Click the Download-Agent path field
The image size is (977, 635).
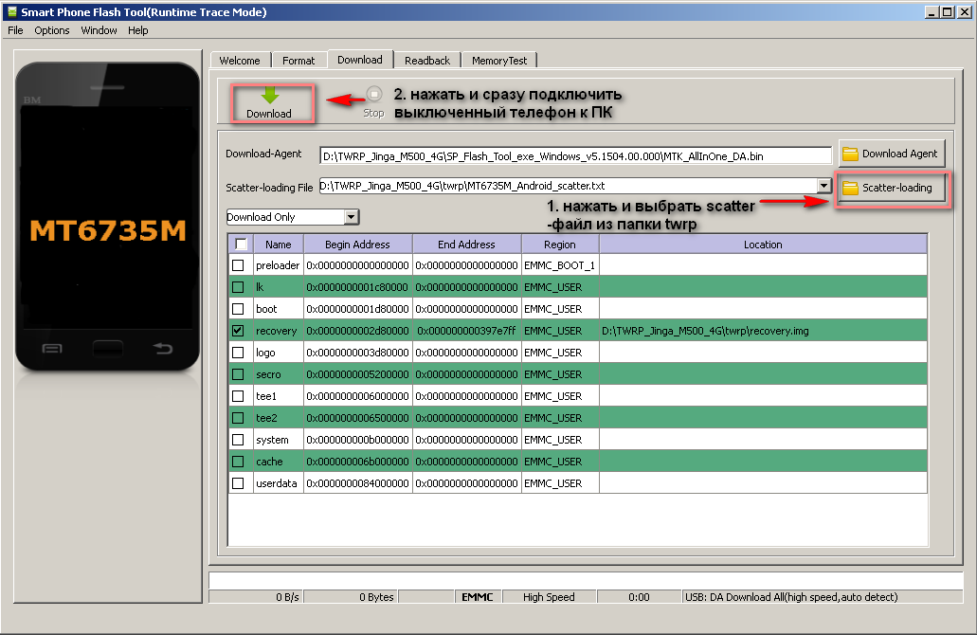(x=574, y=155)
